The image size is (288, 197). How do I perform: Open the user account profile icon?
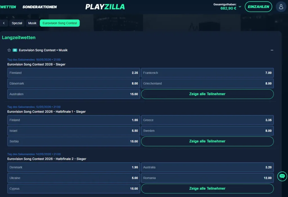tap(281, 7)
